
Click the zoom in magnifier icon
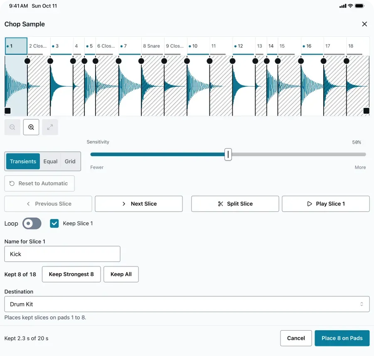click(31, 127)
